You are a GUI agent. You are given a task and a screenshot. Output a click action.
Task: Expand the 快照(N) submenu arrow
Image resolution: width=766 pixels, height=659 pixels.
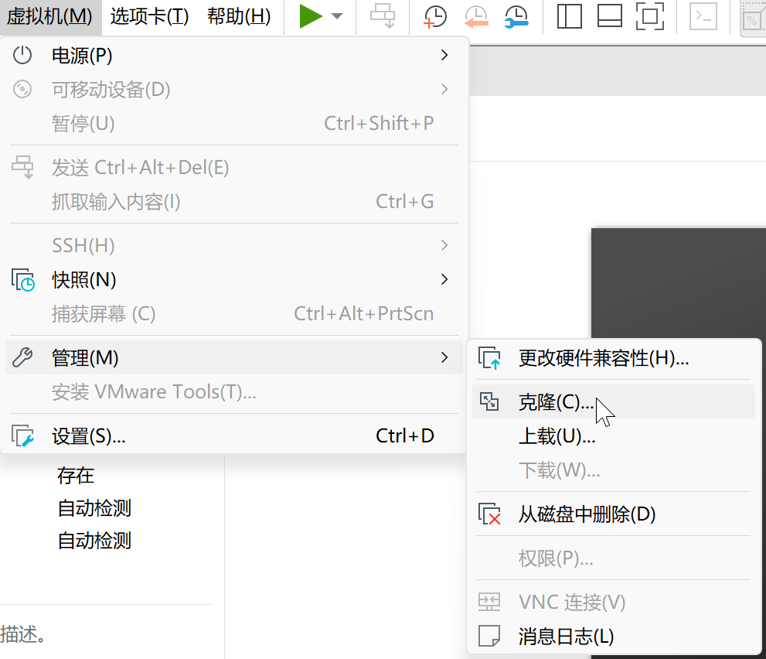(x=444, y=280)
